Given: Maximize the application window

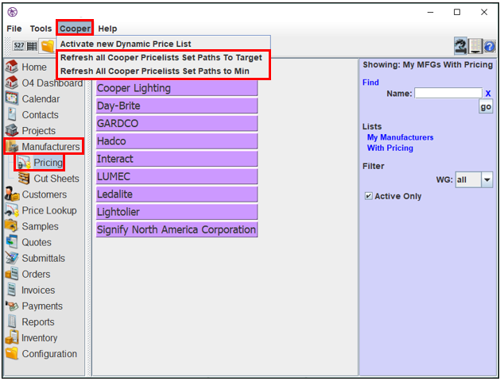Looking at the screenshot, I should pos(457,12).
